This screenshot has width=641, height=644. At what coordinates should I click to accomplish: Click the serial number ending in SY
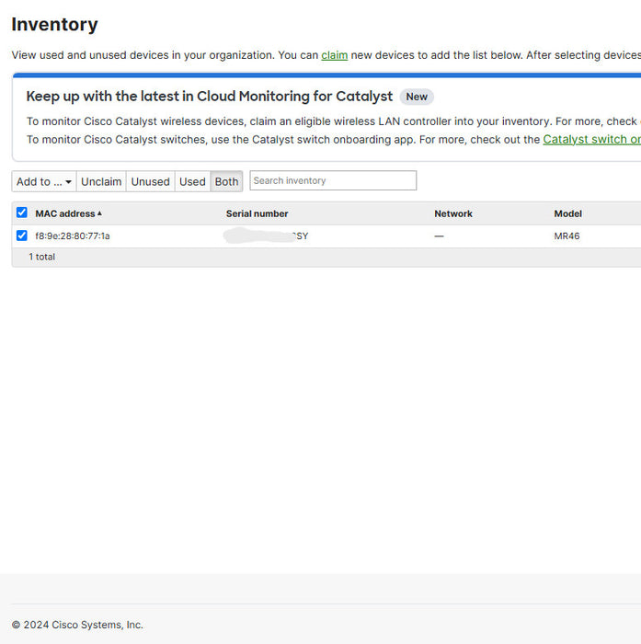(x=266, y=236)
